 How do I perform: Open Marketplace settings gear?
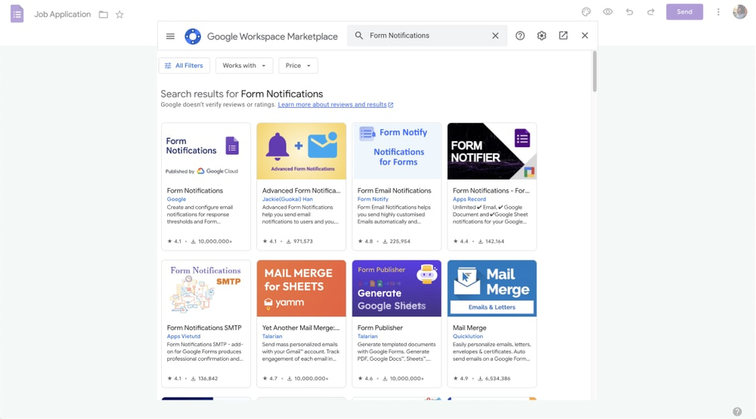tap(541, 36)
